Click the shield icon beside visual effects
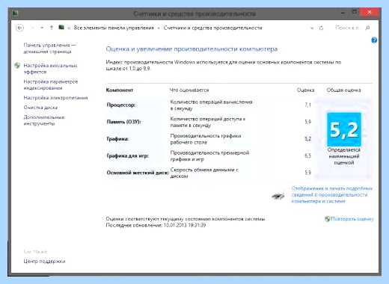 (17, 66)
